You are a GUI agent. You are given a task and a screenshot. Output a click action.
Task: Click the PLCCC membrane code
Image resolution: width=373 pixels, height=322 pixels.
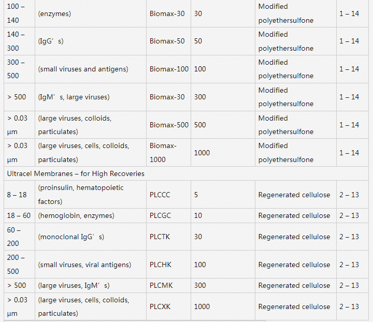tap(161, 195)
